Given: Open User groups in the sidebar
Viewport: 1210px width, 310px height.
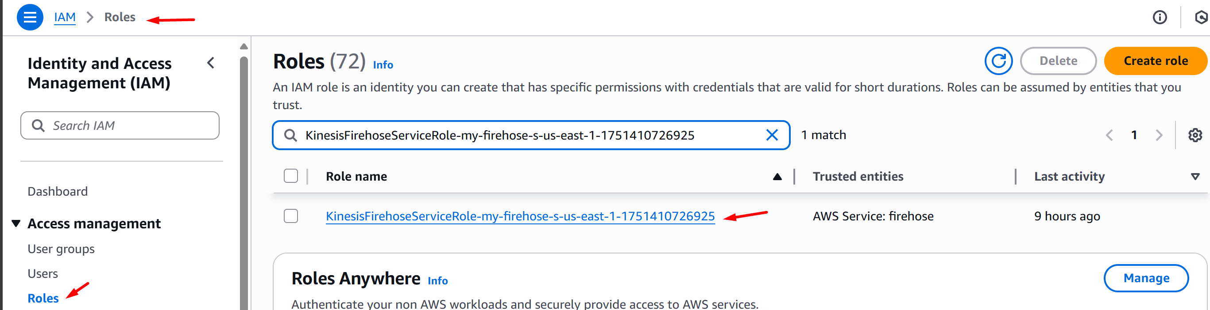Looking at the screenshot, I should tap(61, 249).
